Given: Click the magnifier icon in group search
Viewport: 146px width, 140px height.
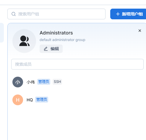Looking at the screenshot, I should coord(14,14).
